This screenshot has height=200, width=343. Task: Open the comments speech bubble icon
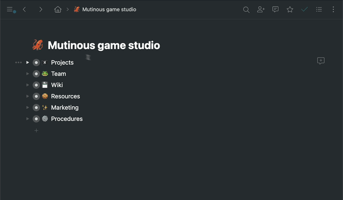click(275, 10)
